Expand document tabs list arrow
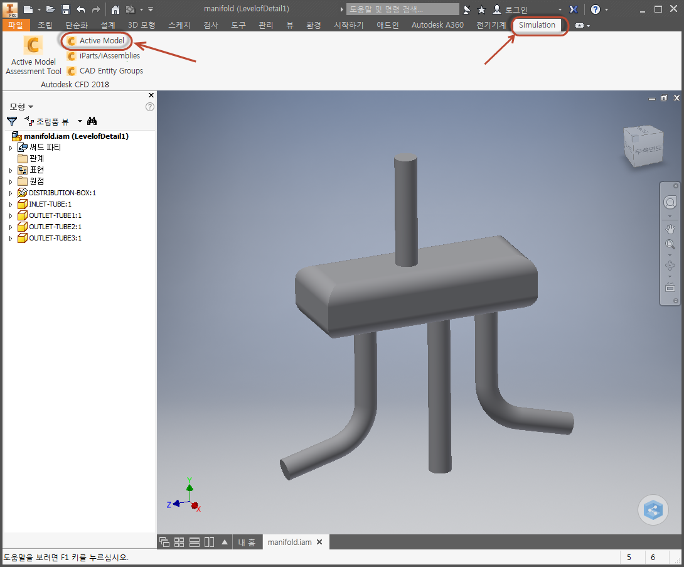This screenshot has width=684, height=567. (225, 542)
